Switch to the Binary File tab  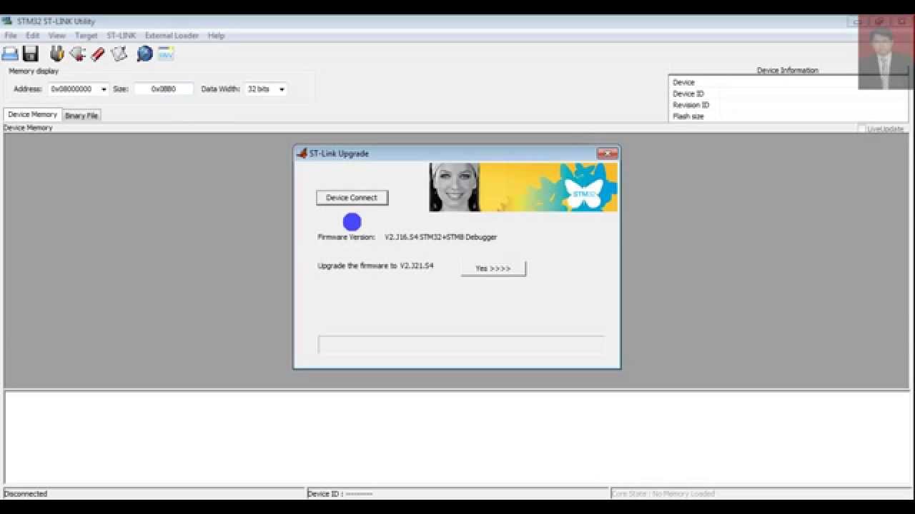pyautogui.click(x=81, y=116)
